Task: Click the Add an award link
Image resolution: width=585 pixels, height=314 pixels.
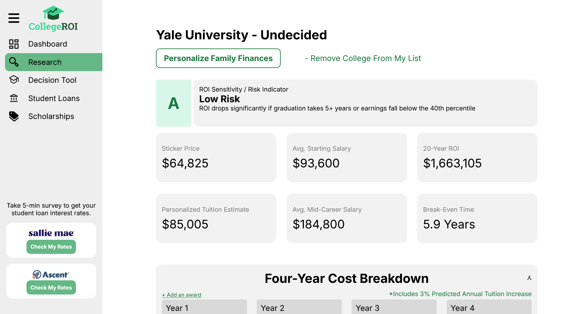Action: point(181,295)
